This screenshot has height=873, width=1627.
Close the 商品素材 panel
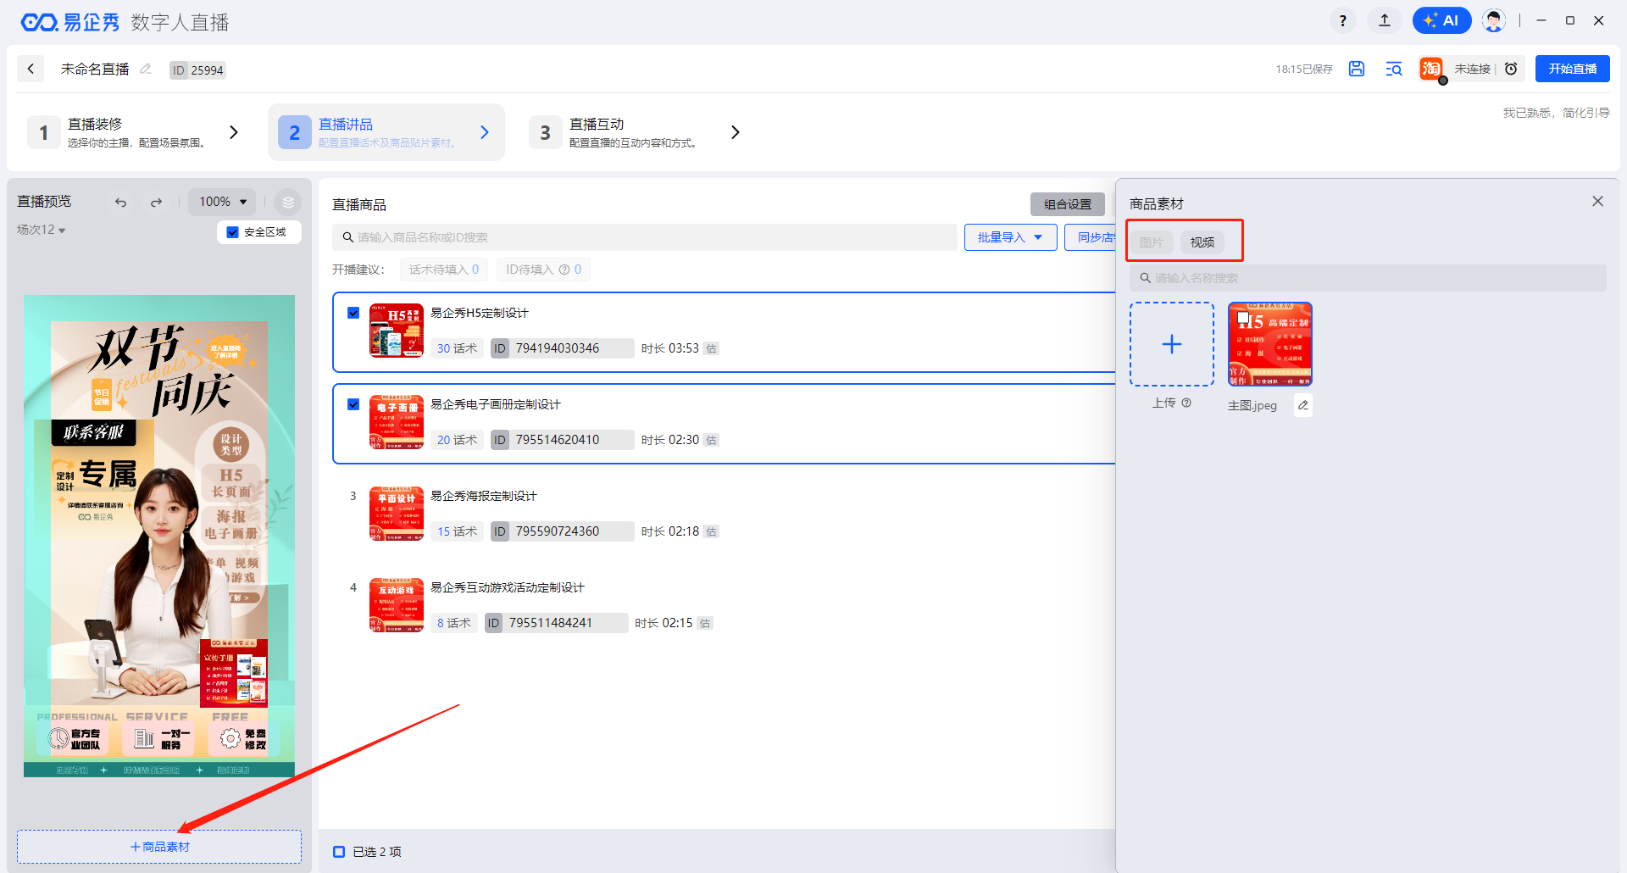tap(1597, 202)
